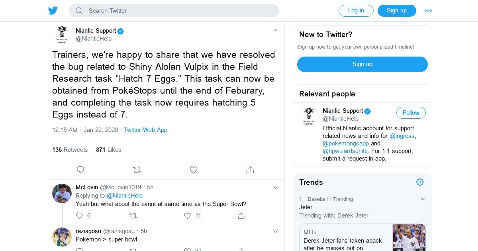
Task: Like the Niantic Support tweet
Action: coord(194,170)
